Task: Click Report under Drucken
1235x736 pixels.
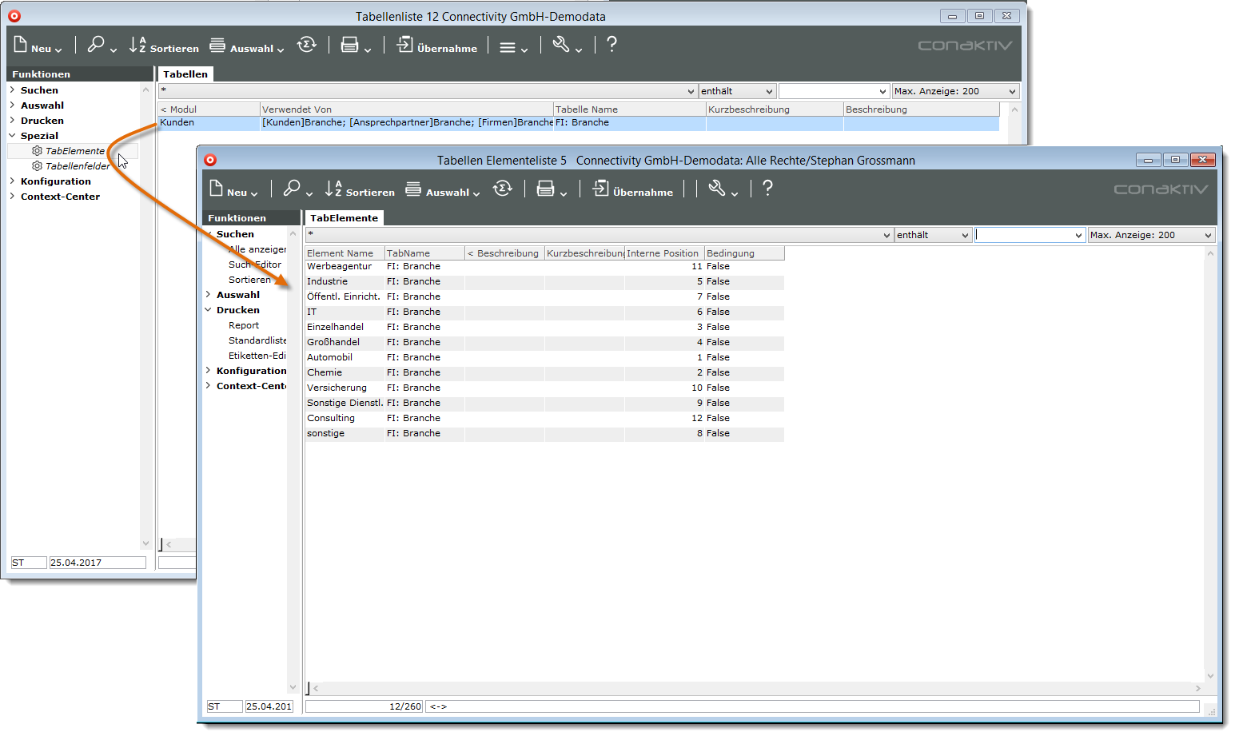Action: coord(244,325)
